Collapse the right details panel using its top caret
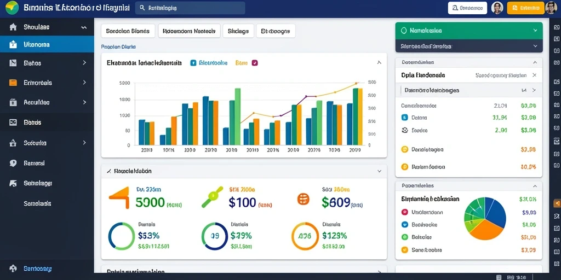Image resolution: width=561 pixels, height=280 pixels. point(535,62)
